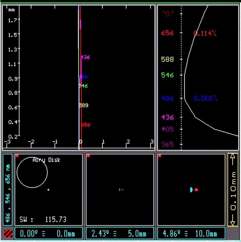Viewport: 241px width, 242px height.
Task: Click red square marker in right spot panel
Action: click(x=159, y=156)
